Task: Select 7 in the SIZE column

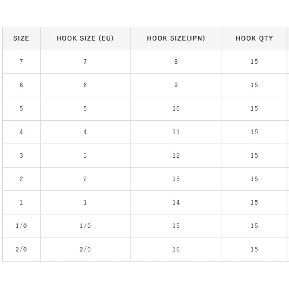Action: [21, 62]
